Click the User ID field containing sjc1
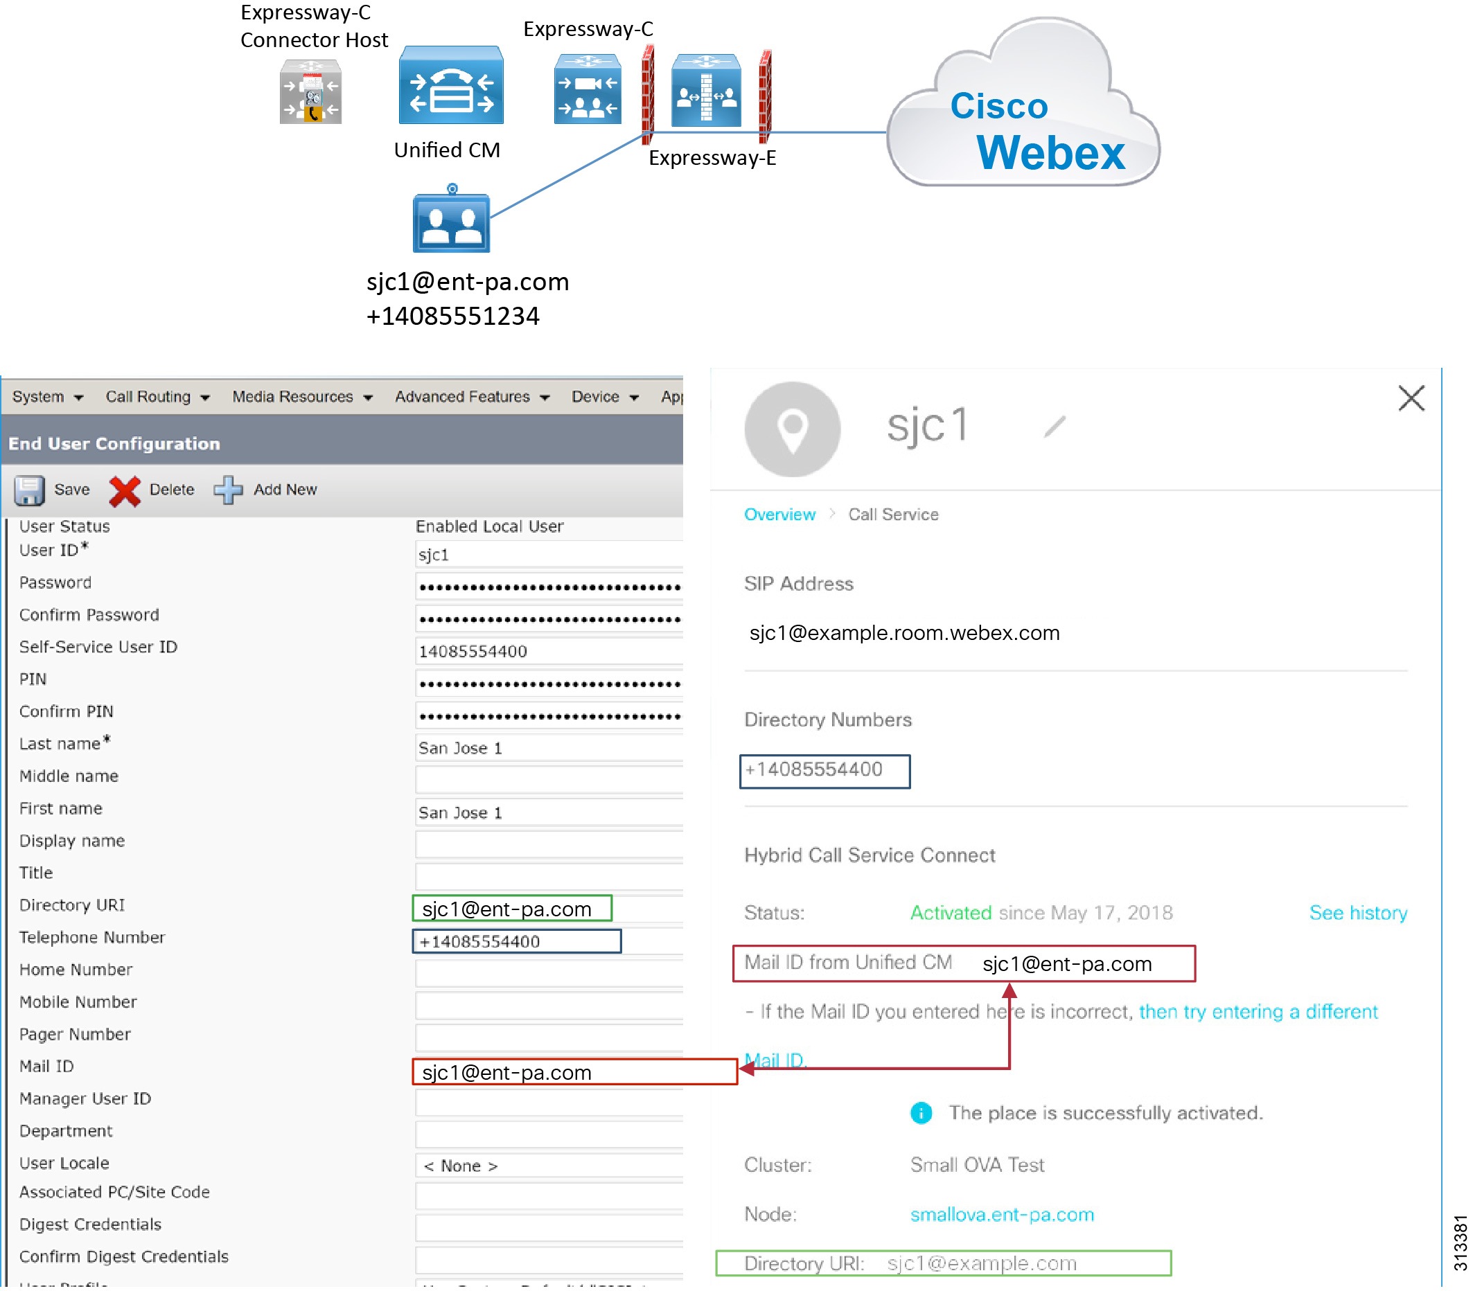Viewport: 1473px width, 1291px height. 549,555
